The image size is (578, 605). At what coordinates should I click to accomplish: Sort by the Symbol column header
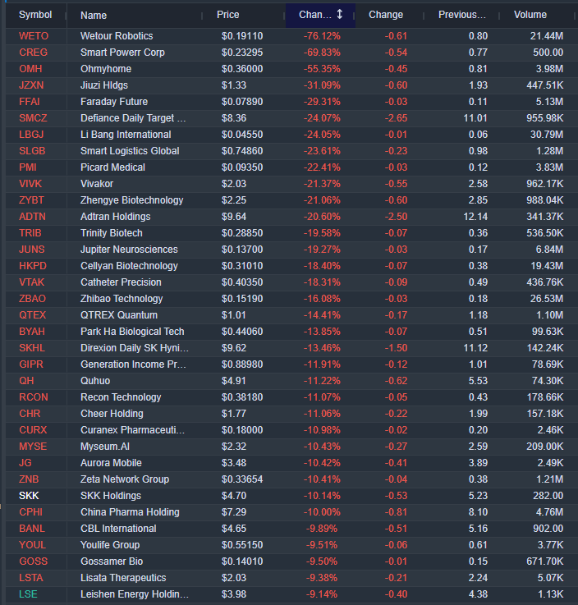pos(35,15)
